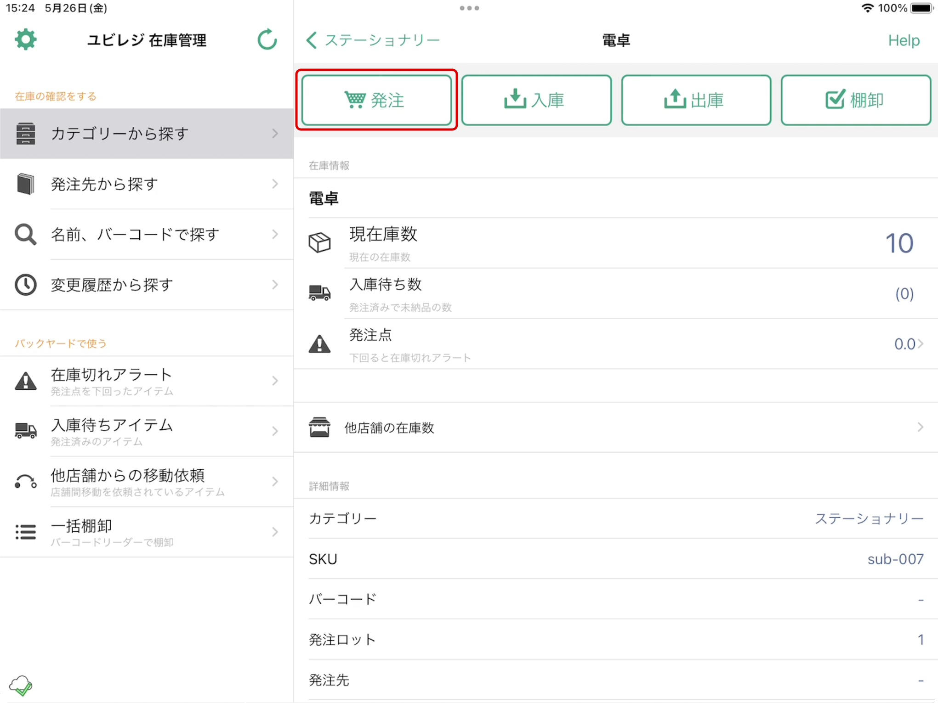Tap the warning triangle beside 発注点
The width and height of the screenshot is (938, 703).
(x=319, y=343)
